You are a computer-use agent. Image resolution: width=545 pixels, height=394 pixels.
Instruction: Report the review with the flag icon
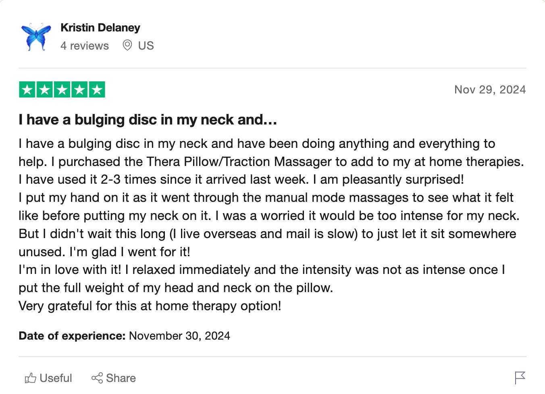coord(520,377)
